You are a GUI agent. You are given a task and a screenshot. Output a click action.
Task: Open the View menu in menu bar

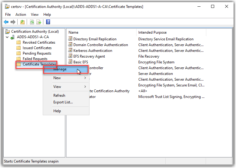(x=35, y=15)
